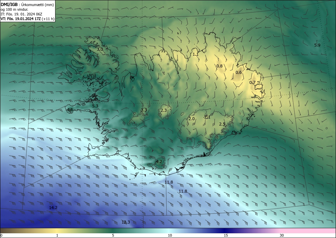
Task: Click the color scale tick label "10"
Action: pyautogui.click(x=170, y=236)
